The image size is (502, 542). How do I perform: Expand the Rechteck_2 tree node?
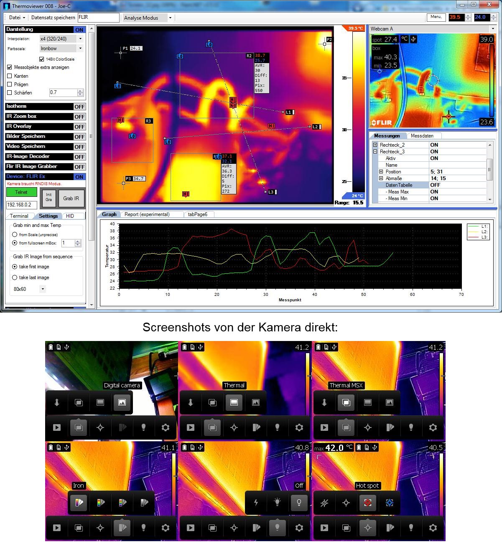(x=375, y=145)
